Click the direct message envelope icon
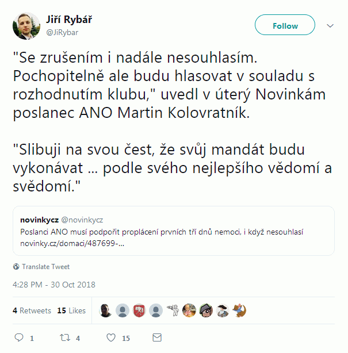The width and height of the screenshot is (348, 353). point(156,337)
